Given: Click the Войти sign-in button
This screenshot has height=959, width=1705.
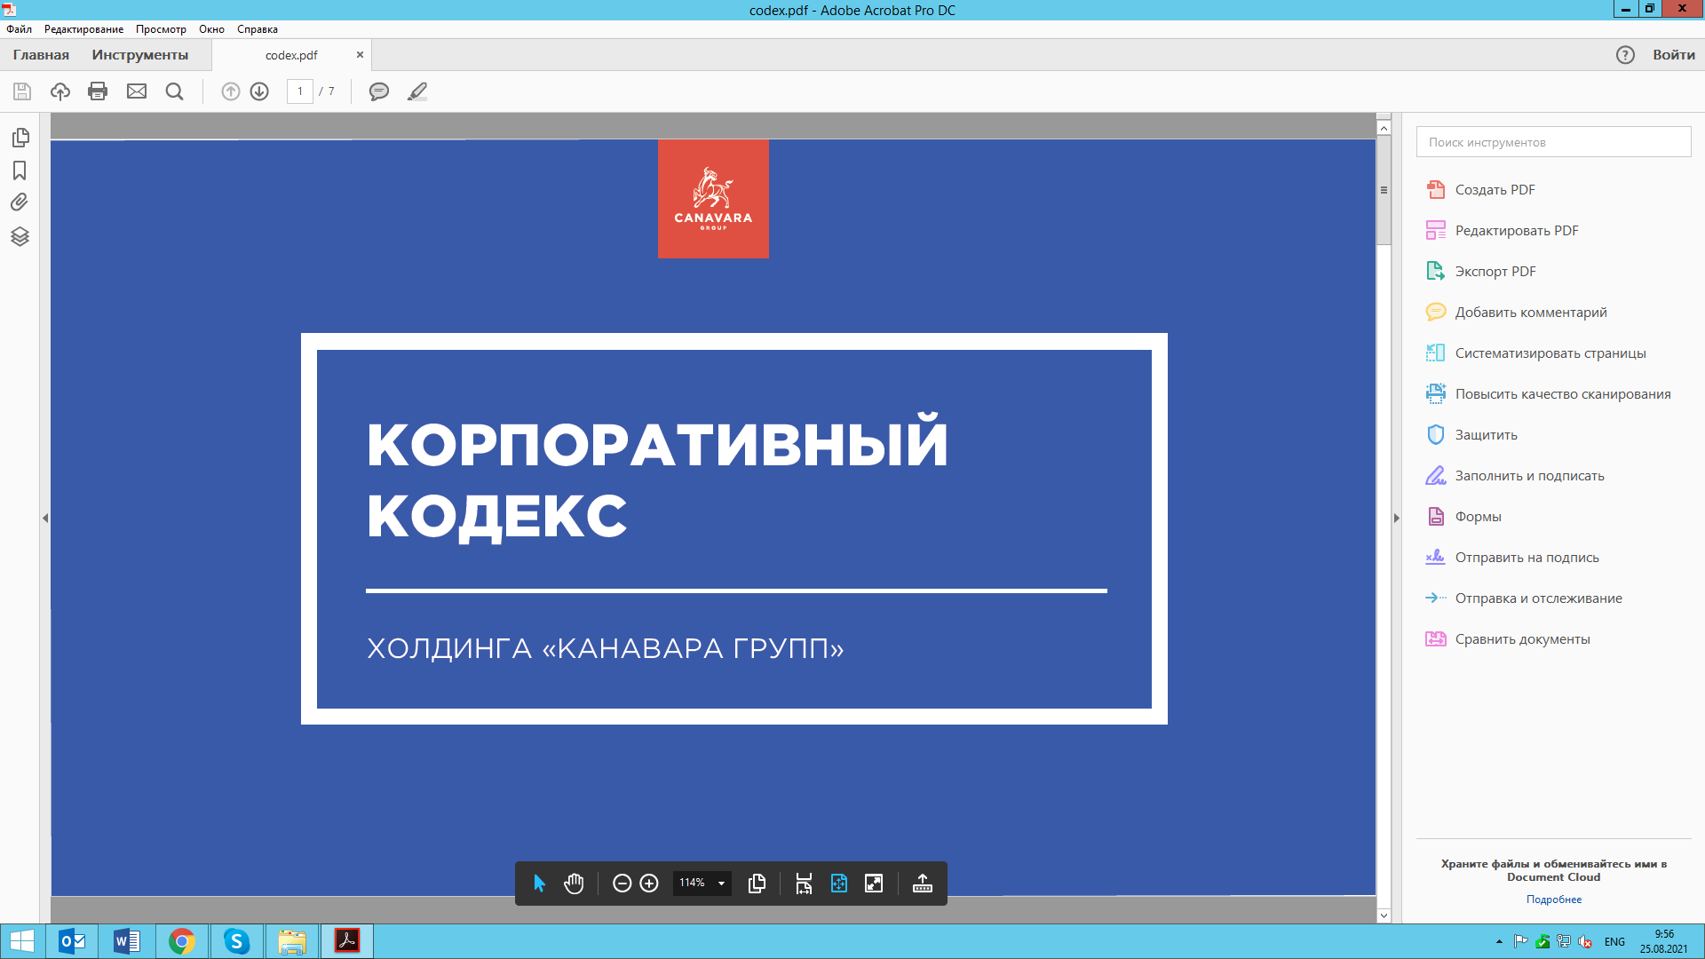Looking at the screenshot, I should point(1674,55).
